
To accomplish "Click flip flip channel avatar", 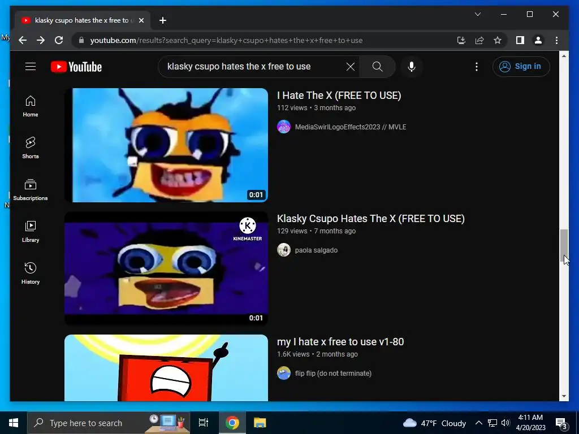I will 284,374.
